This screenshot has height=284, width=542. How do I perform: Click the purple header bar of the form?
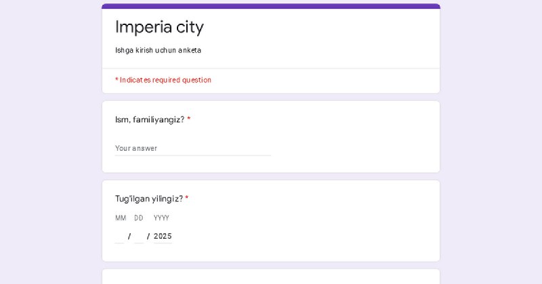pos(271,6)
